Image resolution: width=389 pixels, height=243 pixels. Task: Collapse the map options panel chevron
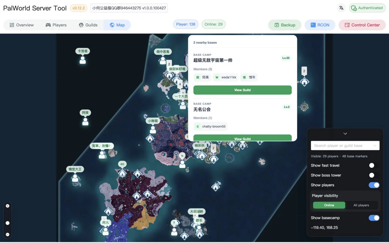click(345, 134)
